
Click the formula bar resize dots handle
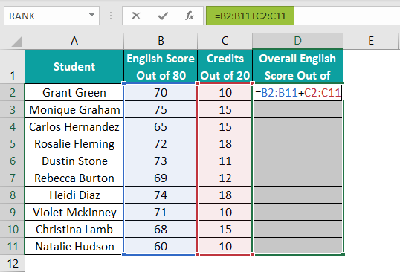coord(111,16)
